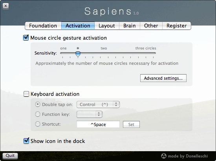Open the Other tab
This screenshot has height=161, width=216.
click(x=151, y=26)
